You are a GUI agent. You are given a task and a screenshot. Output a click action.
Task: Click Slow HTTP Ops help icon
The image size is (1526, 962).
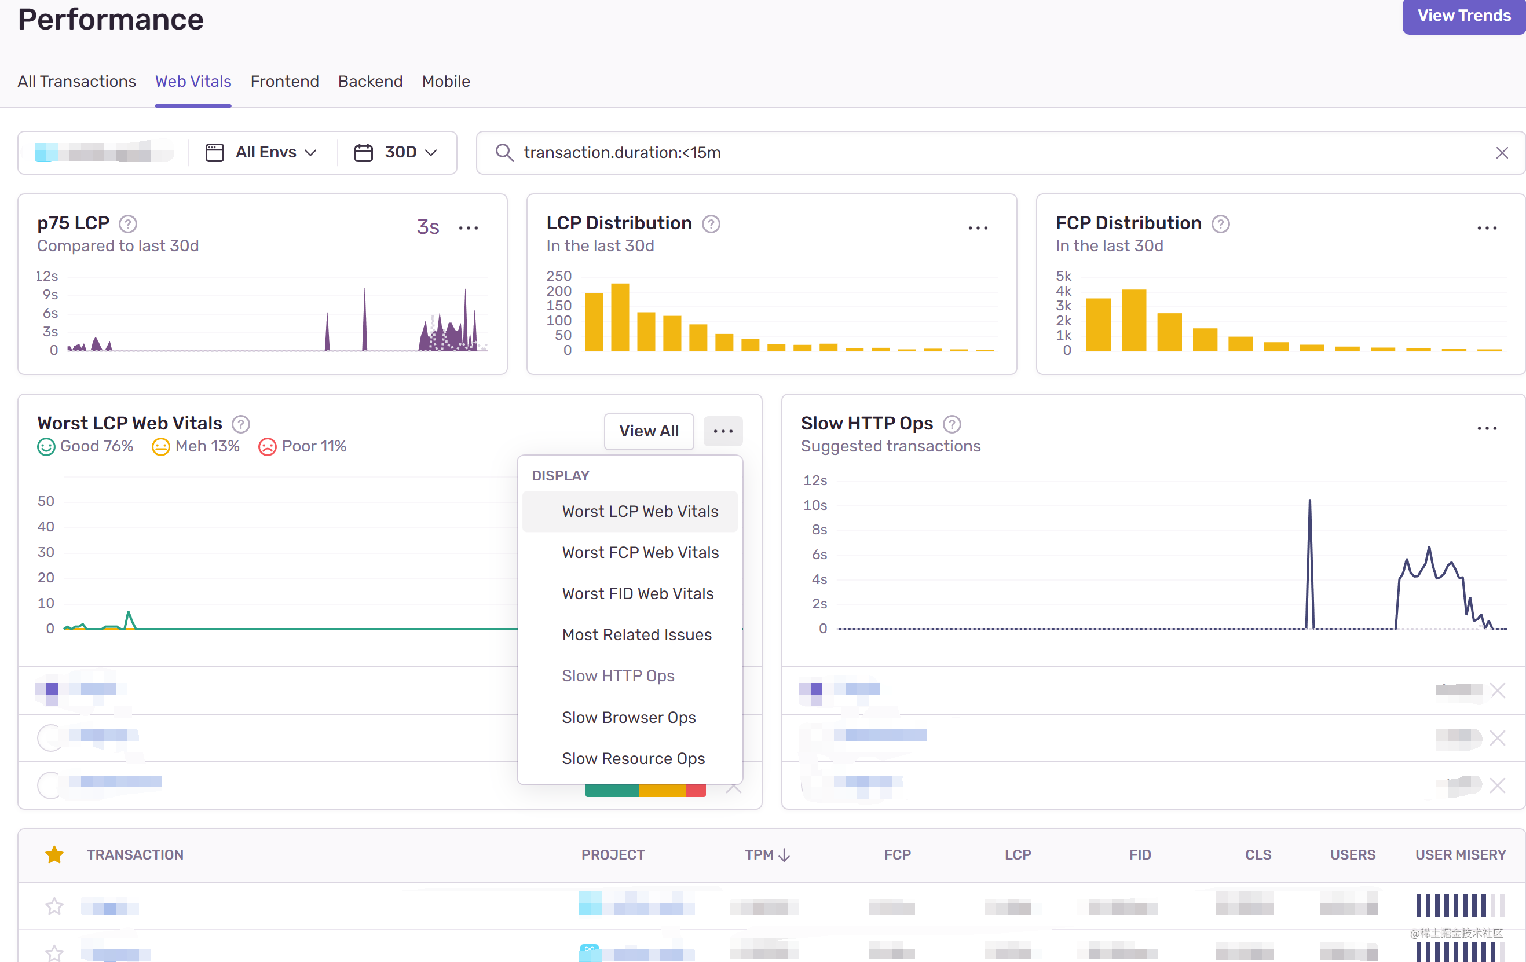tap(952, 424)
